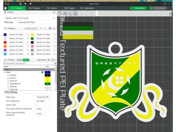176x132 pixels.
Task: Edit the printer preset icon
Action: [54, 18]
